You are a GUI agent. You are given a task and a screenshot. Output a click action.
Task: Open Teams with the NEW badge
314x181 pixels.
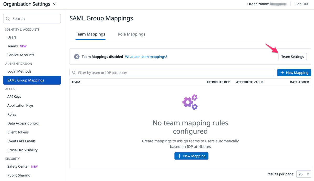coord(12,46)
